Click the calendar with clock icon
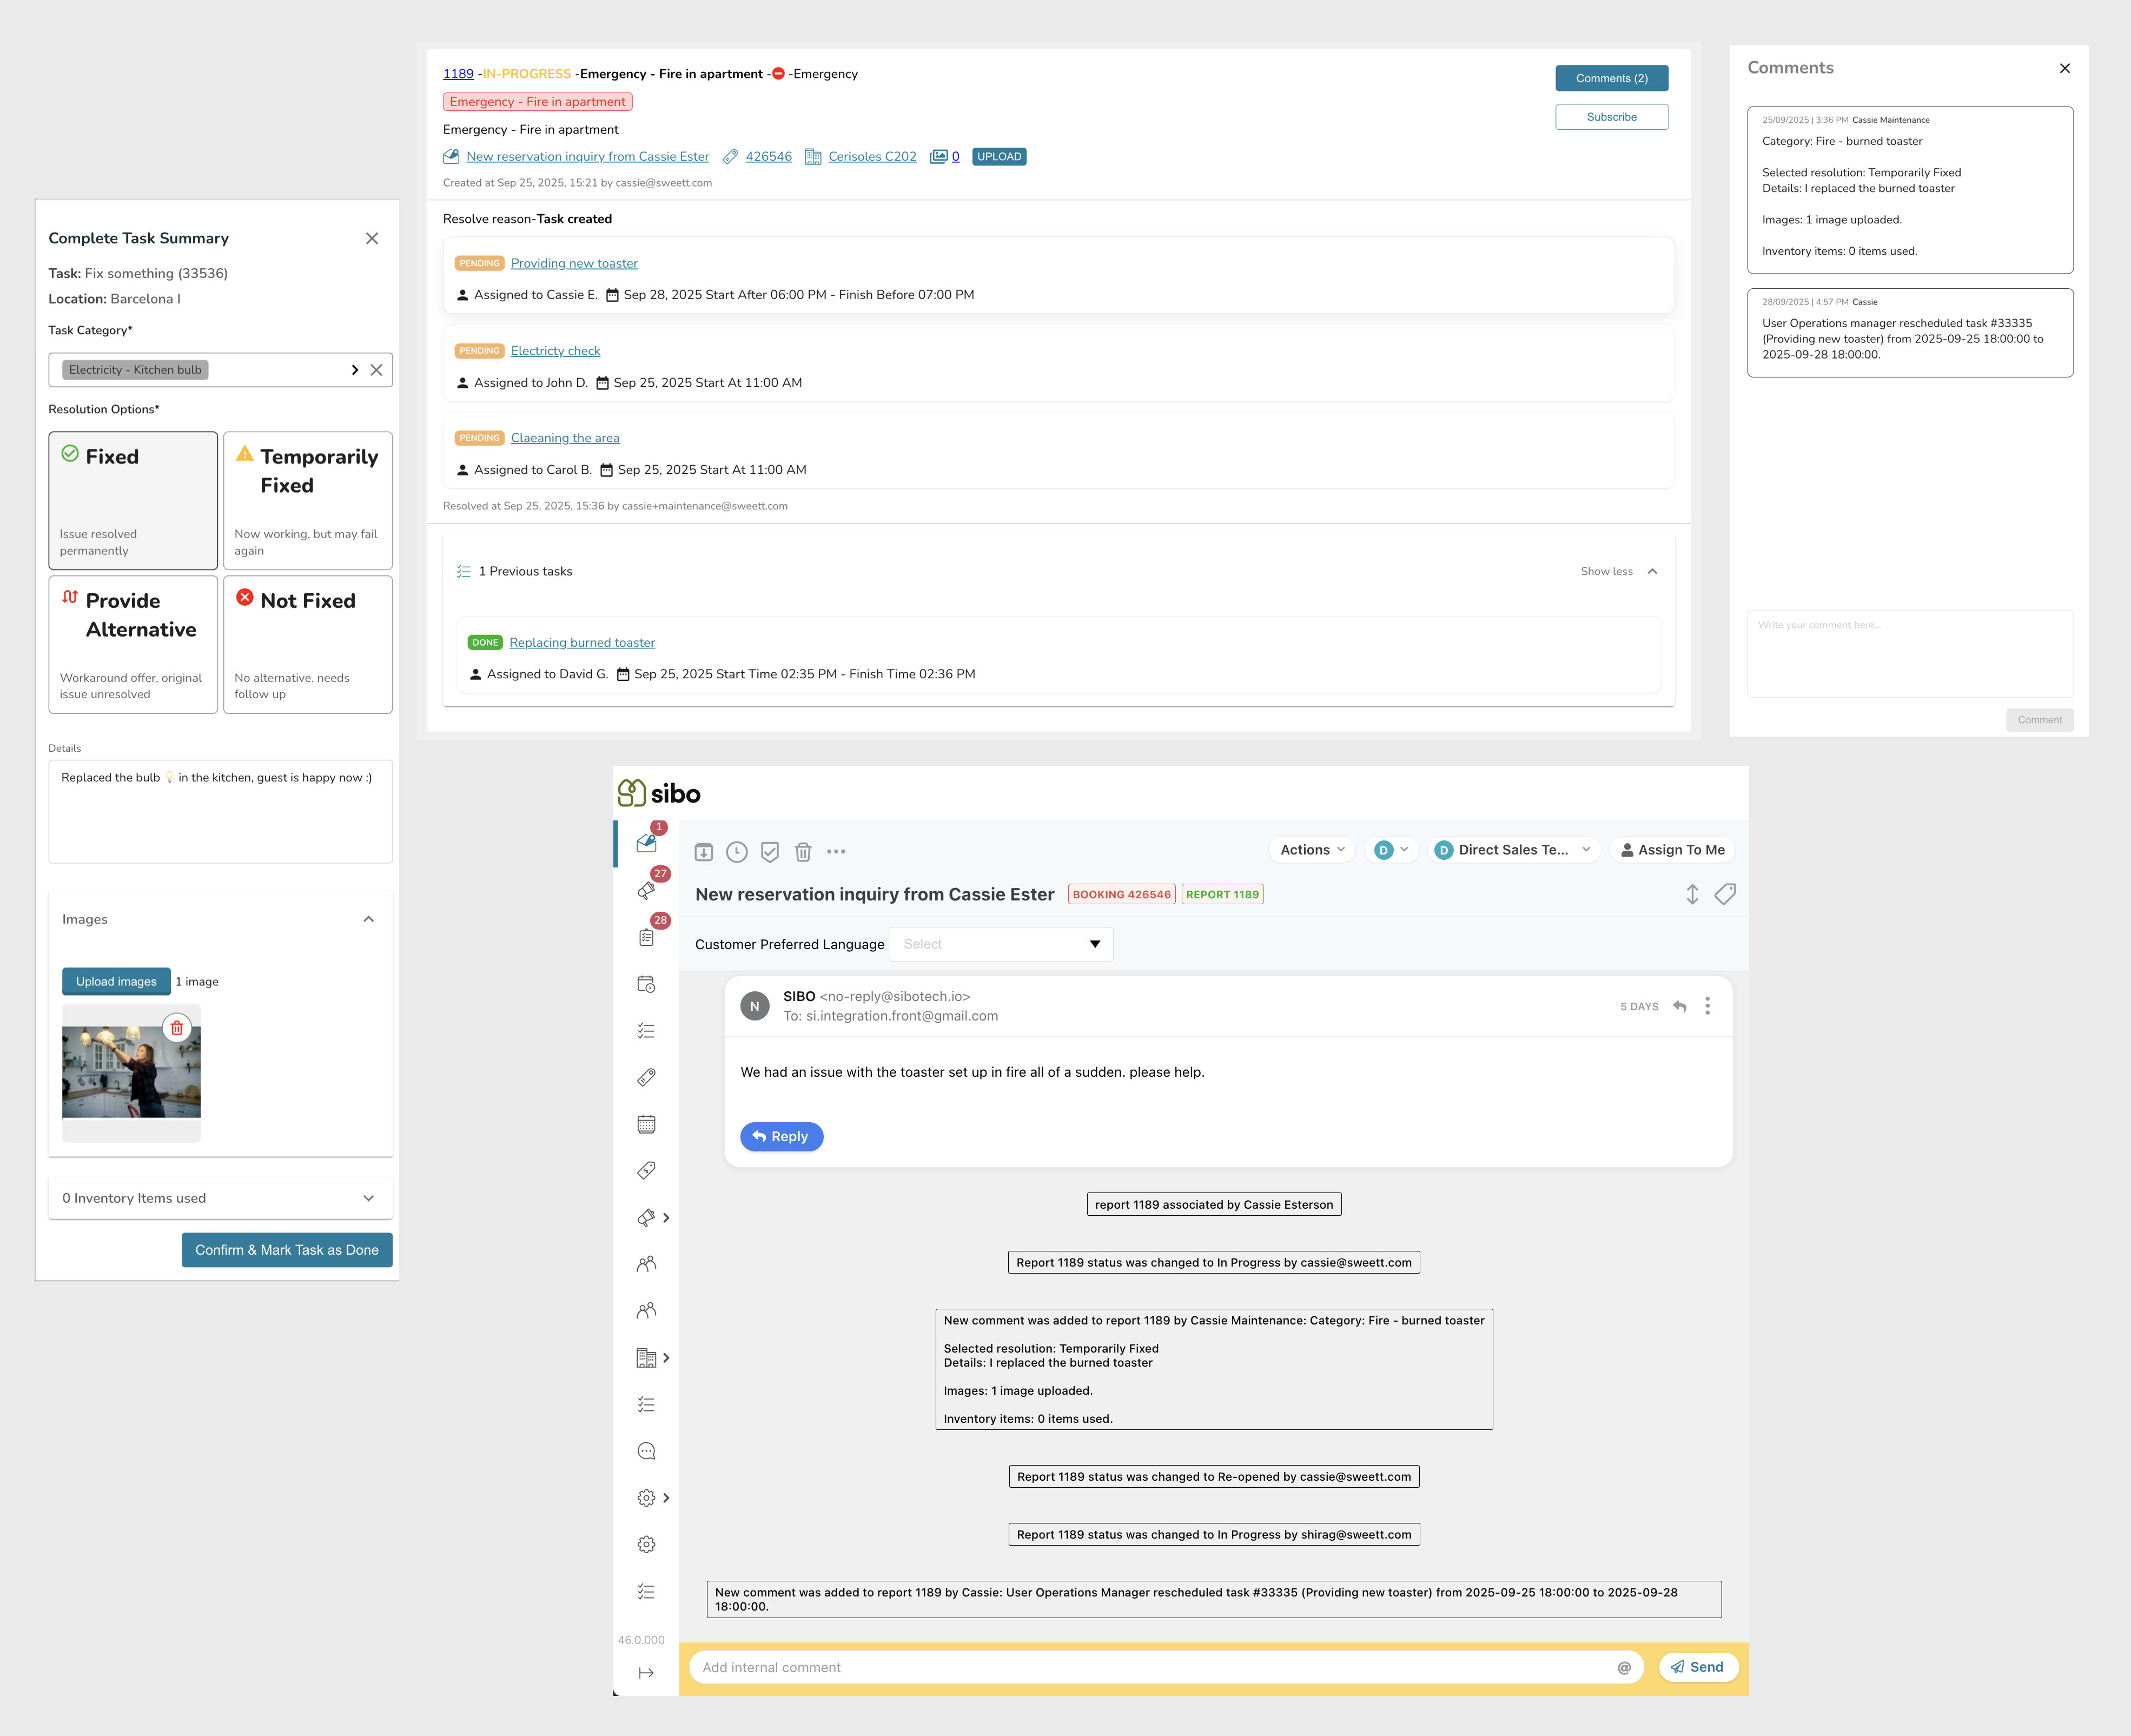The image size is (2131, 1736). 646,984
